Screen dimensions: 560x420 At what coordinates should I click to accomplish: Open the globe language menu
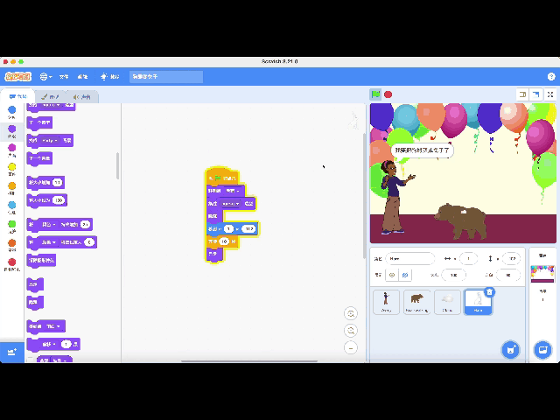(x=45, y=76)
